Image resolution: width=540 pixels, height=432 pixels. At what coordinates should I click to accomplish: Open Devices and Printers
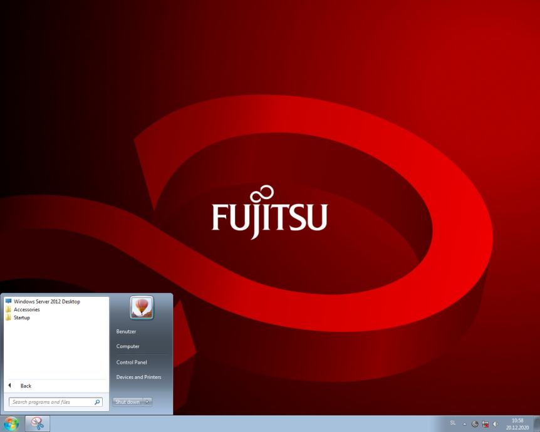(138, 377)
